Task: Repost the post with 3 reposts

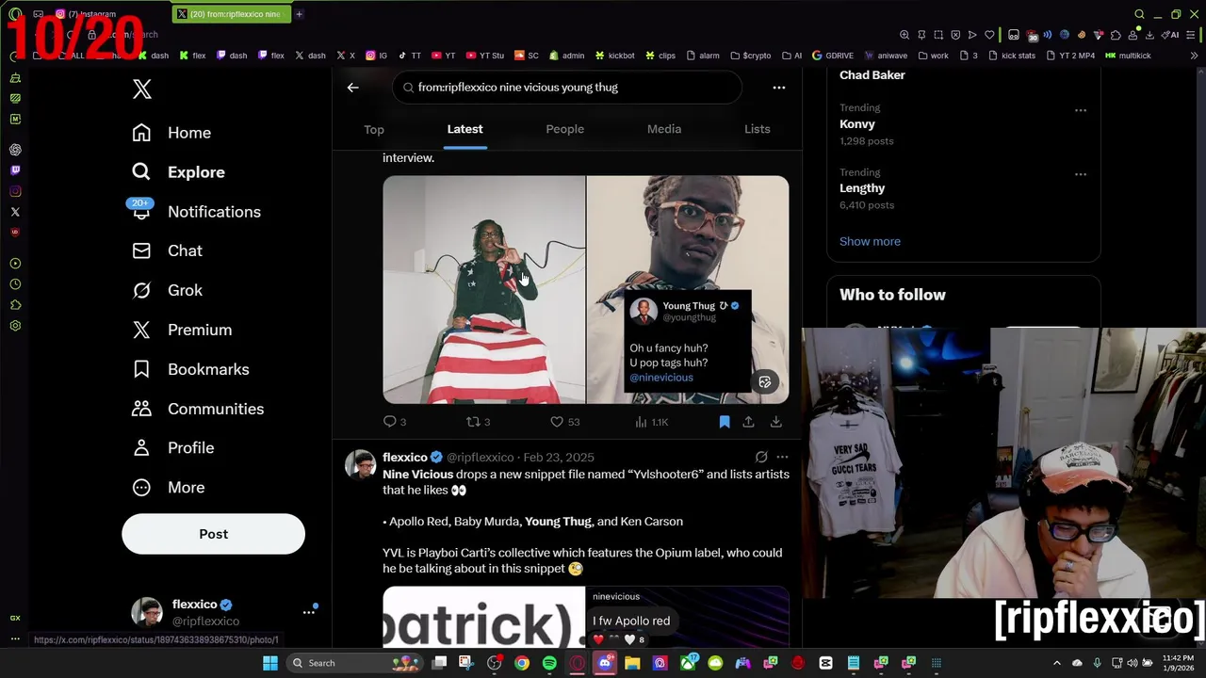Action: 478,422
